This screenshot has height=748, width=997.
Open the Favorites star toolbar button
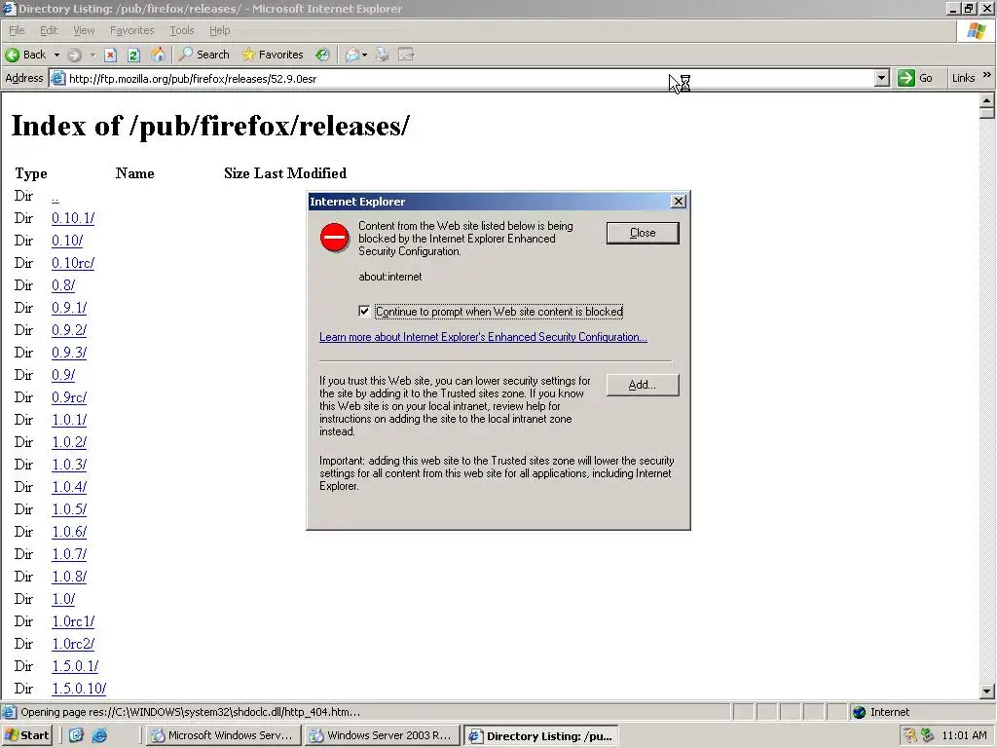[273, 55]
